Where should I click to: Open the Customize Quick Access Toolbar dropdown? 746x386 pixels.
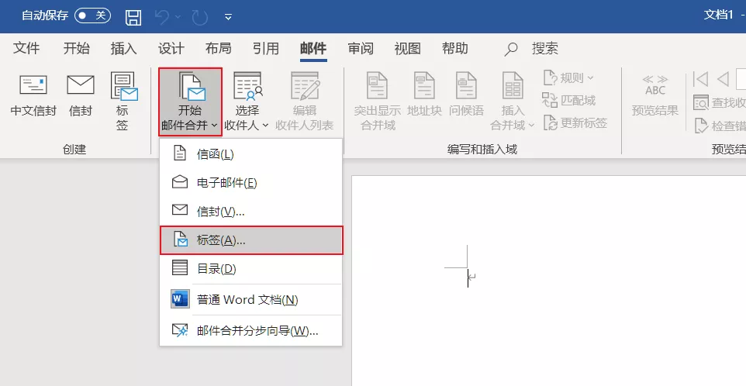pyautogui.click(x=228, y=17)
